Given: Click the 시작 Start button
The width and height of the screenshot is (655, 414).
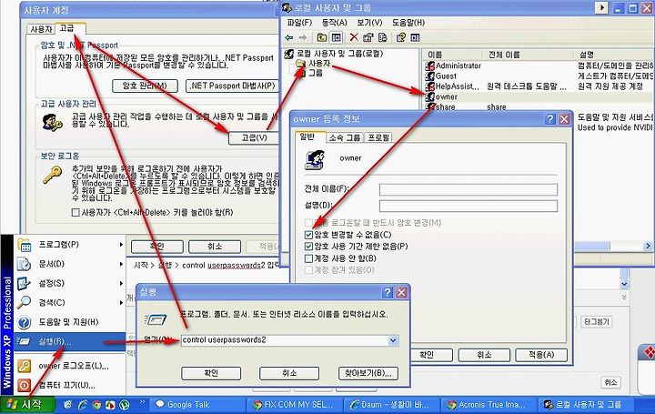Looking at the screenshot, I should [27, 404].
